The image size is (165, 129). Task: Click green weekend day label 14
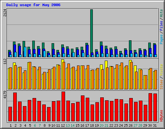click(x=73, y=125)
